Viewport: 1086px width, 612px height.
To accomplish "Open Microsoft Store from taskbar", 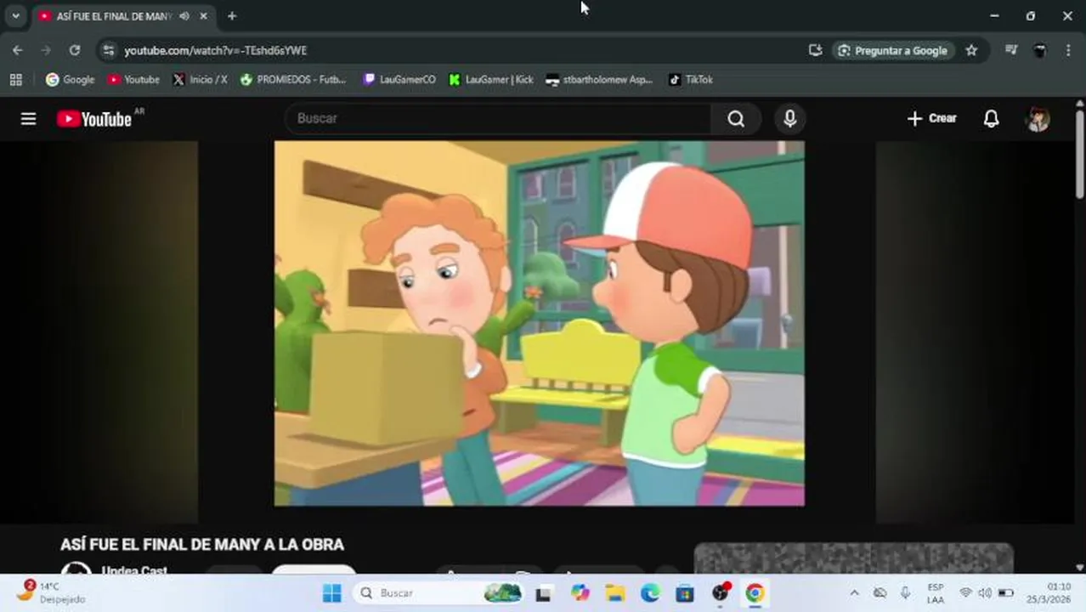I will pos(685,593).
